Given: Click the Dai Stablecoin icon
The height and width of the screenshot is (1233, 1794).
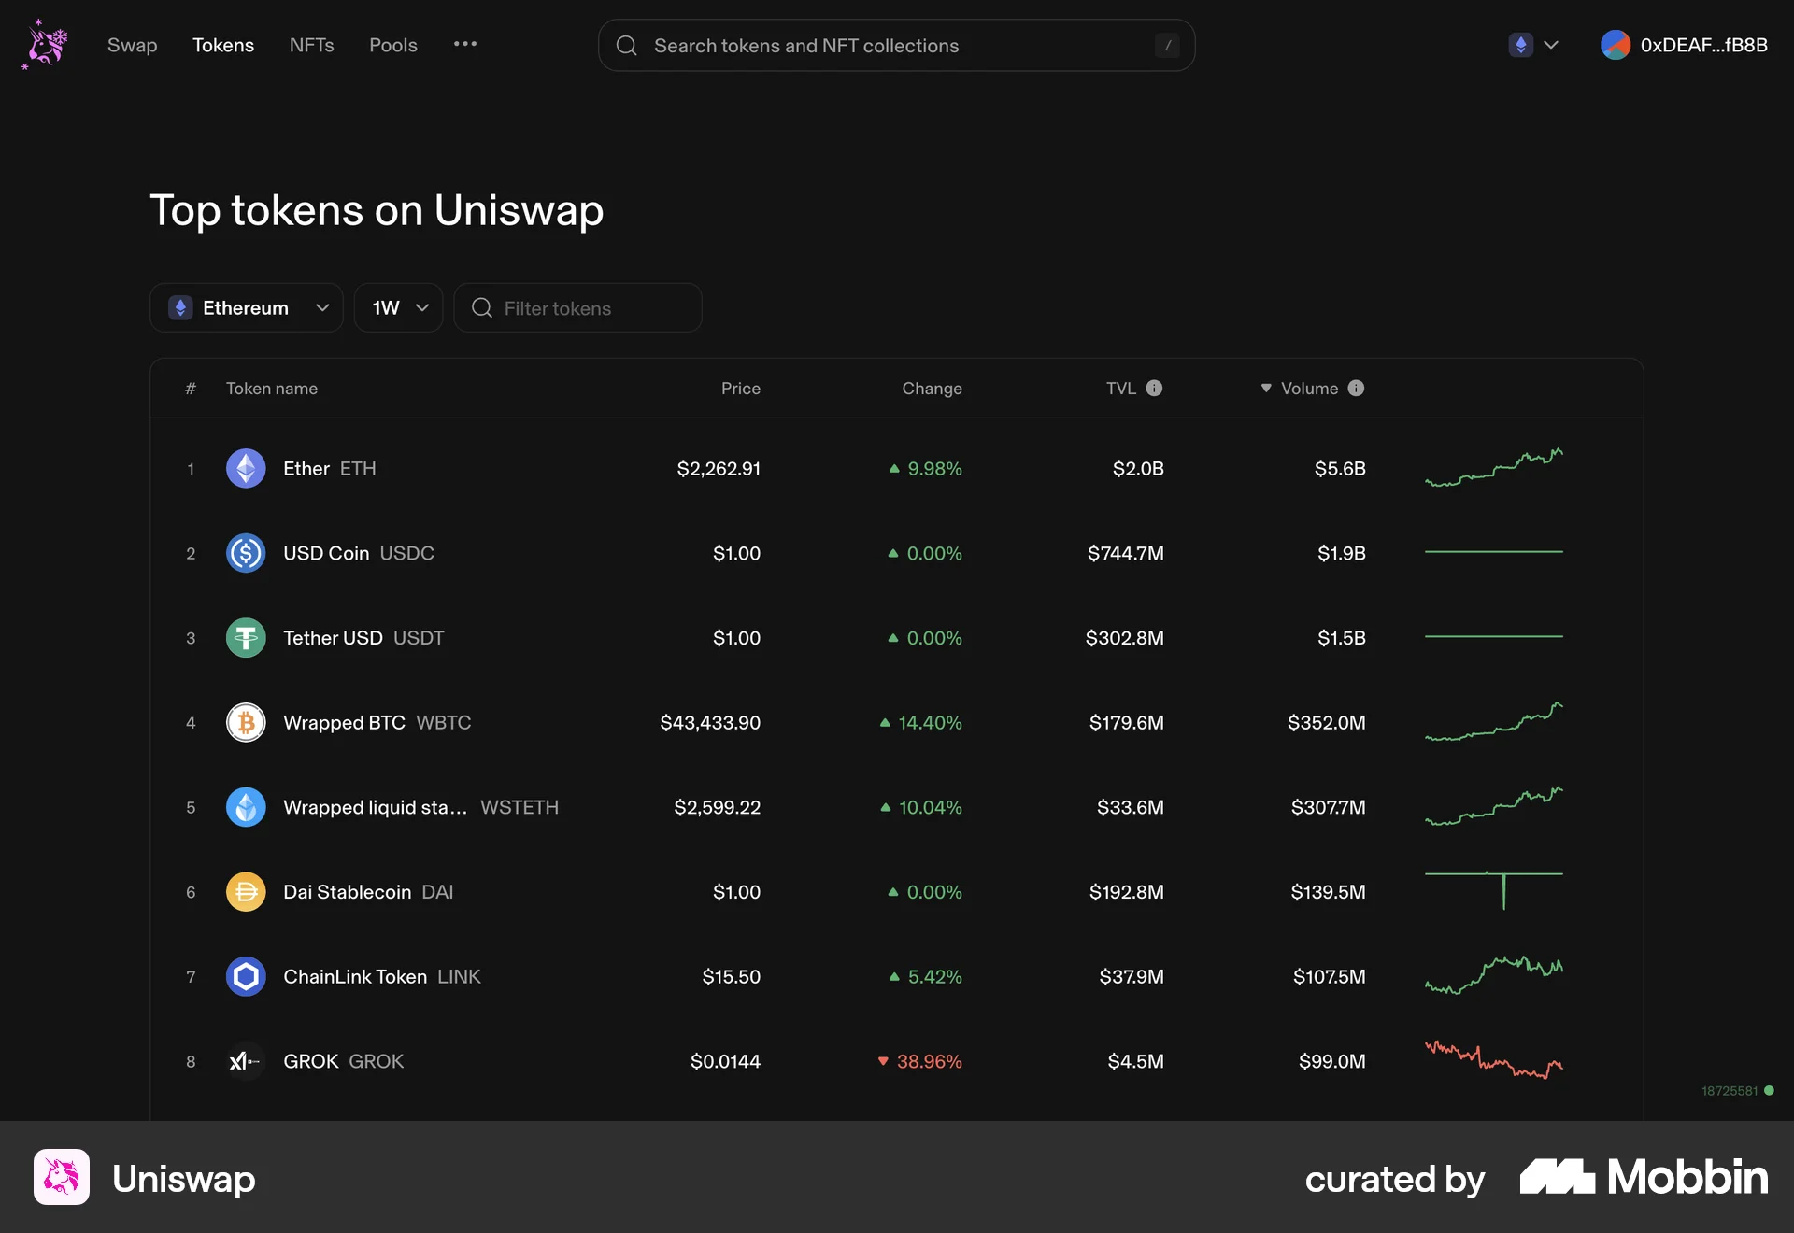Looking at the screenshot, I should coord(246,892).
